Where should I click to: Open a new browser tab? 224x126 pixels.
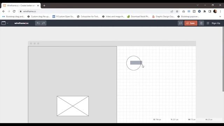coord(44,6)
